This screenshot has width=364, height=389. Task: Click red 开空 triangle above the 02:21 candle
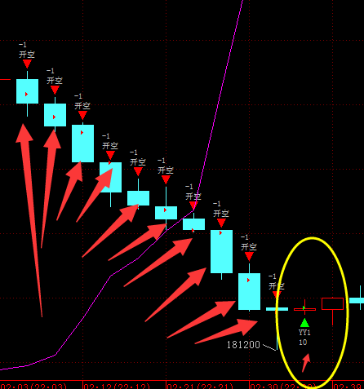pyautogui.click(x=166, y=179)
